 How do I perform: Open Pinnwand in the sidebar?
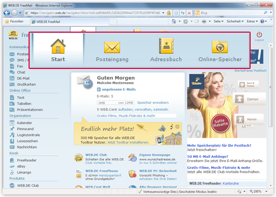[22, 129]
